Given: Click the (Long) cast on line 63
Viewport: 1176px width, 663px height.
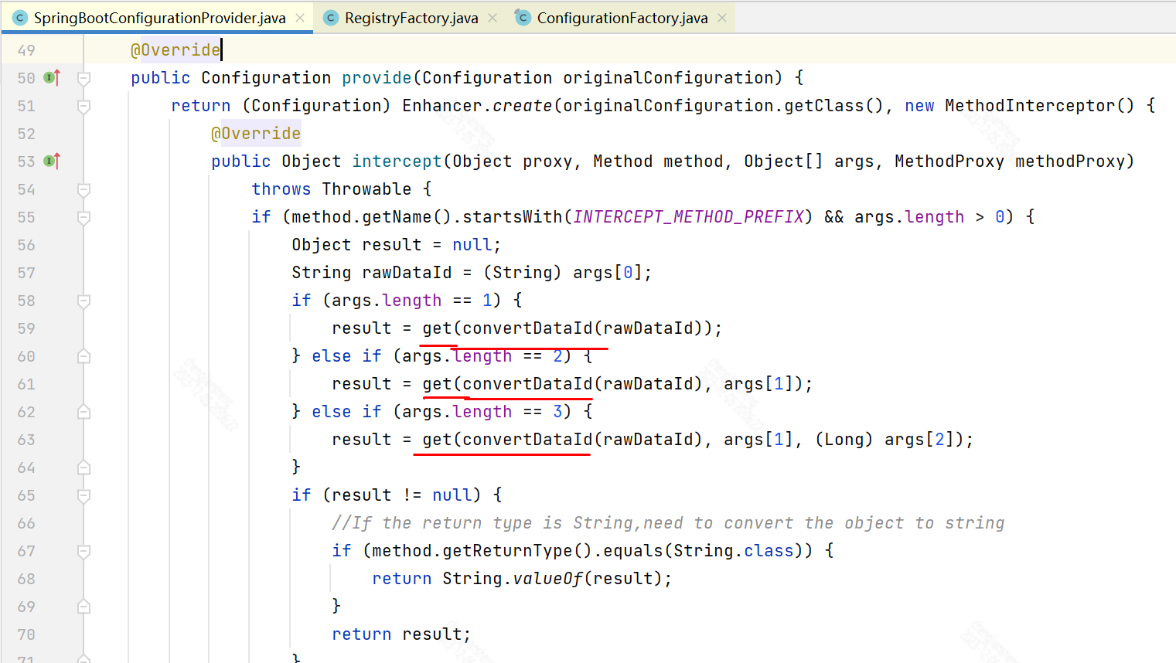Looking at the screenshot, I should [844, 440].
